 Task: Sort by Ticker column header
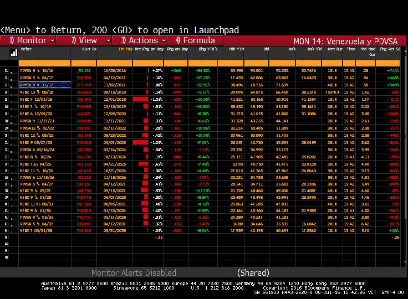pyautogui.click(x=26, y=49)
